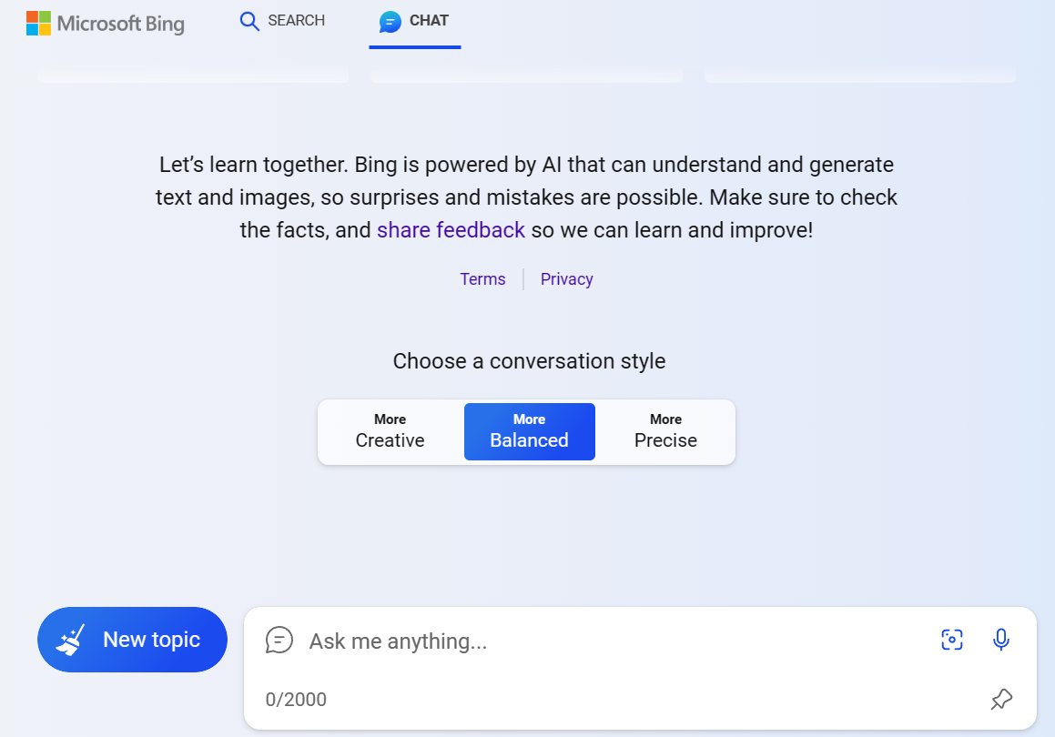Click the magnifying glass search icon
The image size is (1055, 737).
[249, 21]
